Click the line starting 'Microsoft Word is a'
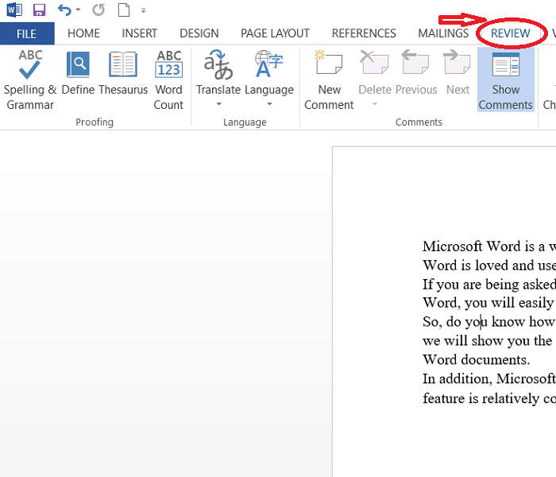Screen dimensions: 556x477 [489, 246]
